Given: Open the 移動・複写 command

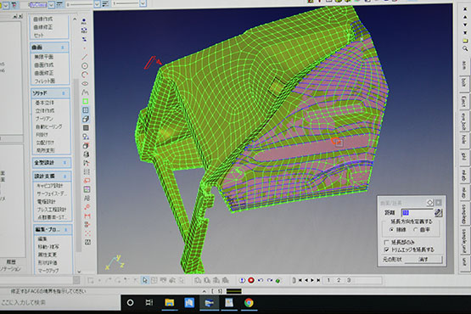Looking at the screenshot, I should [x=48, y=247].
